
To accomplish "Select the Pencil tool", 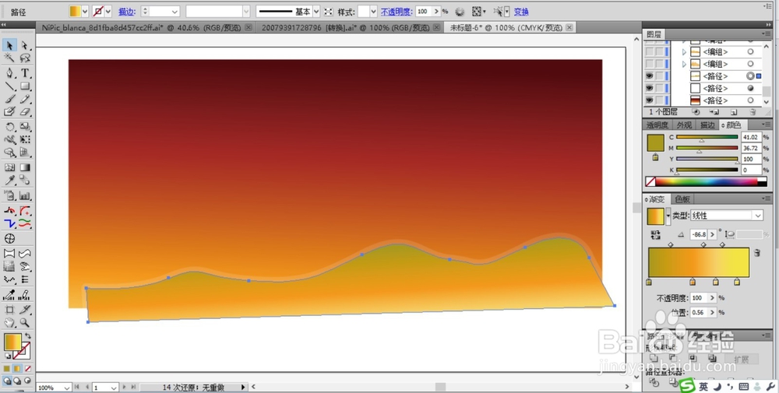I will [x=25, y=100].
